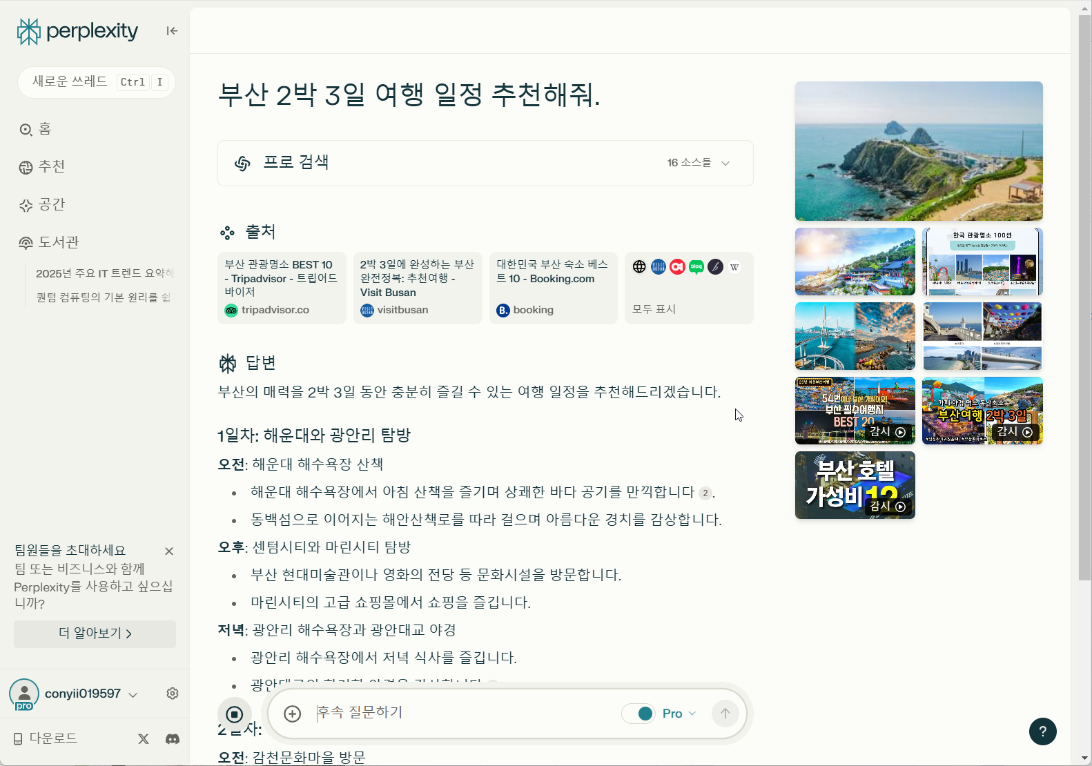The width and height of the screenshot is (1092, 766).
Task: Open the X (Twitter) icon link
Action: tap(144, 738)
